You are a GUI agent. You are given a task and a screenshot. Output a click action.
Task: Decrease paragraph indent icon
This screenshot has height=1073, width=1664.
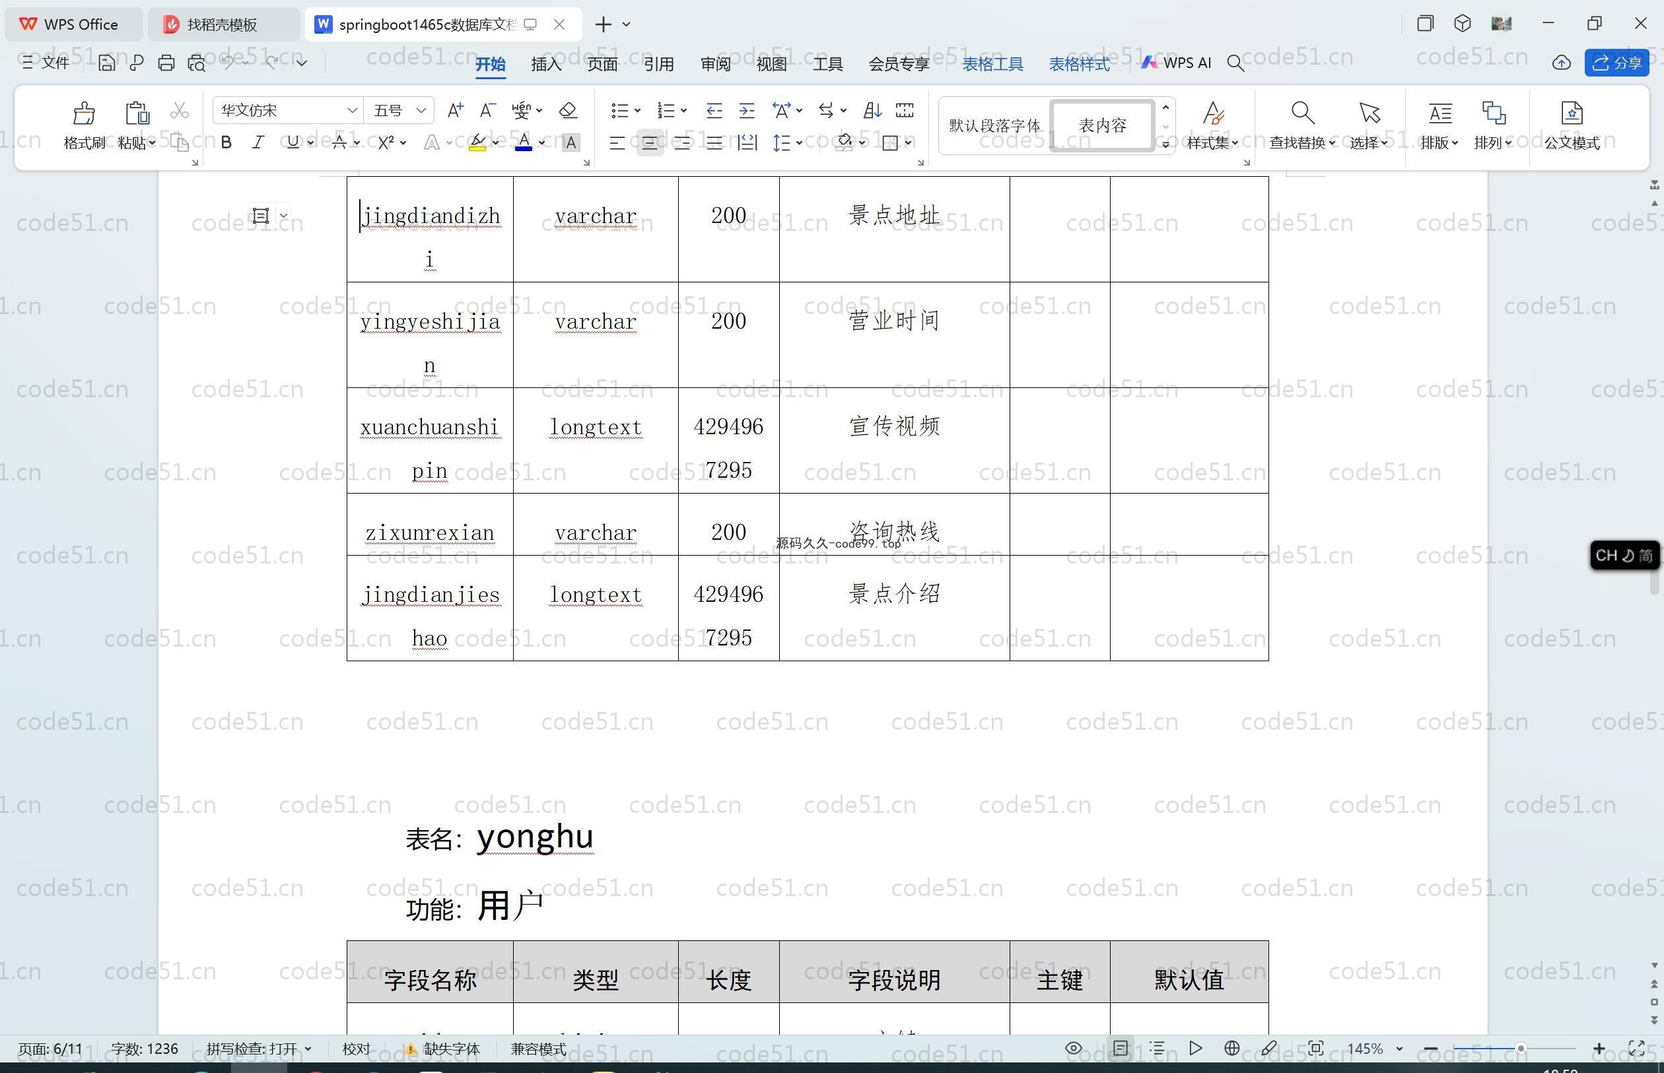714,110
